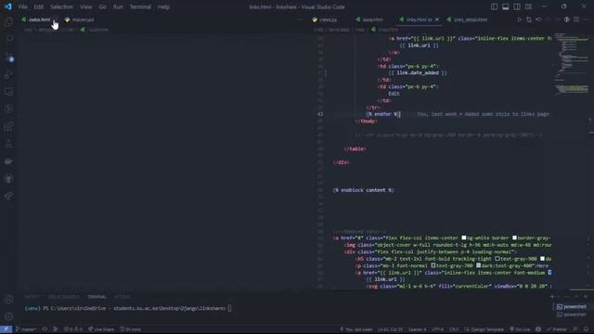The width and height of the screenshot is (594, 334).
Task: Select second powershell terminal in list
Action: pos(572,315)
